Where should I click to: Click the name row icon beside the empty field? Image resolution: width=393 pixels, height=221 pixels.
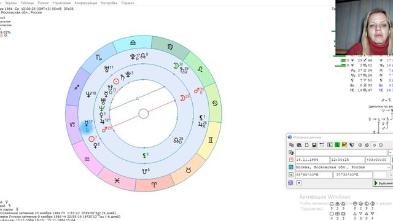tap(290, 152)
